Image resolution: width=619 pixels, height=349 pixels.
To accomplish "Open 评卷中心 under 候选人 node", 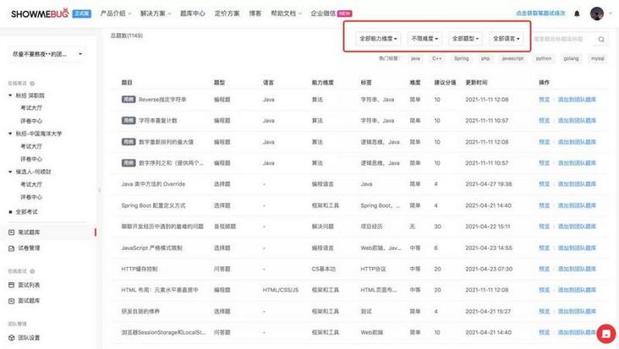I will tap(31, 197).
